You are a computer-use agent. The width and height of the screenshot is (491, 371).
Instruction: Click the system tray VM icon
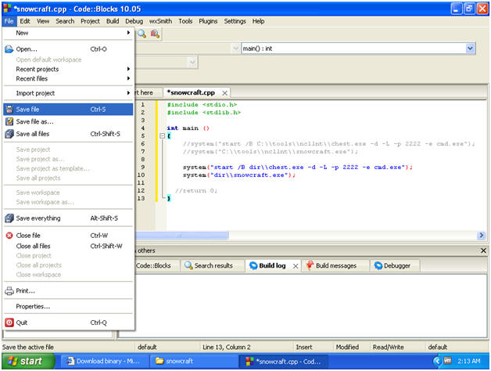click(x=448, y=361)
